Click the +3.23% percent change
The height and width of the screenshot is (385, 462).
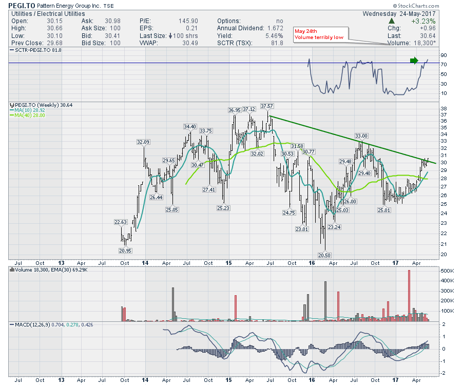pos(423,21)
